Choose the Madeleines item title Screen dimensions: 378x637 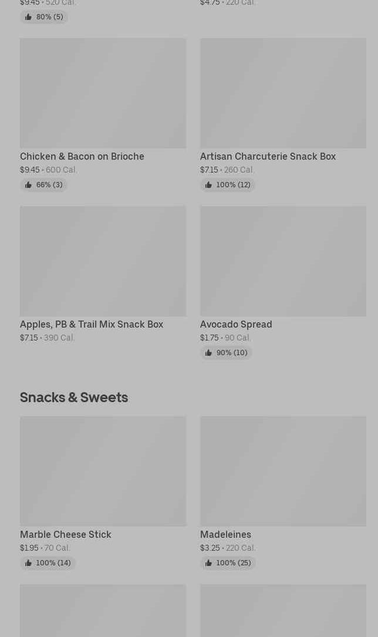point(225,535)
